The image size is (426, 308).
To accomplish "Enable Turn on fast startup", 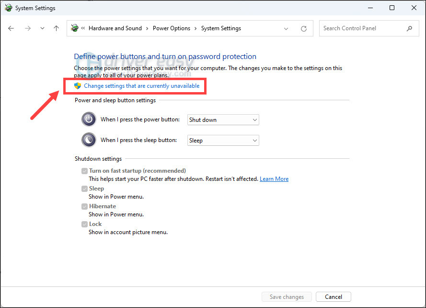I will [x=84, y=171].
